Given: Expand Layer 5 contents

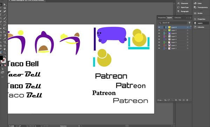Looking at the screenshot, I should click(x=166, y=36).
